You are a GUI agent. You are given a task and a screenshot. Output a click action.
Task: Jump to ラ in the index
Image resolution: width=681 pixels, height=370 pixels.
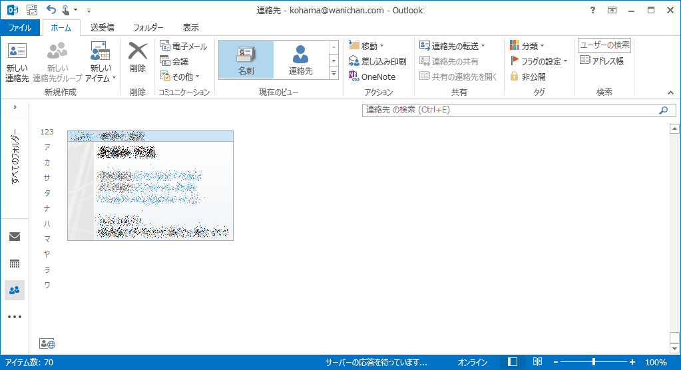(47, 270)
